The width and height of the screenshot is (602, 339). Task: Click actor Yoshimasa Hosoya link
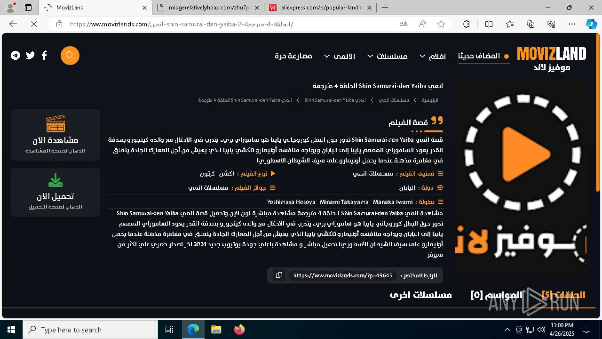click(291, 202)
